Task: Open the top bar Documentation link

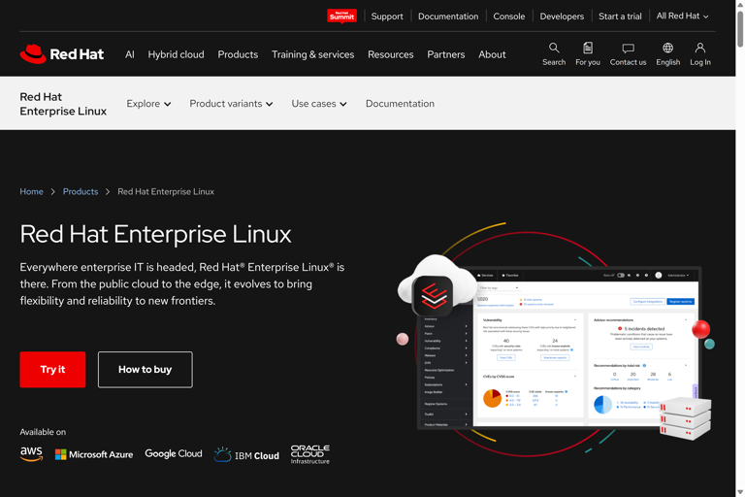Action: click(448, 17)
